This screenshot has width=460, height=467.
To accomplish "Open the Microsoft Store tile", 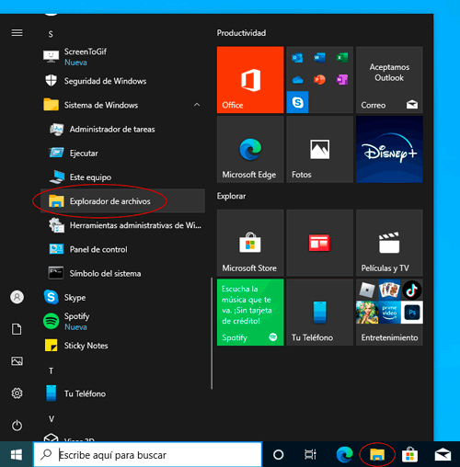I will 250,243.
